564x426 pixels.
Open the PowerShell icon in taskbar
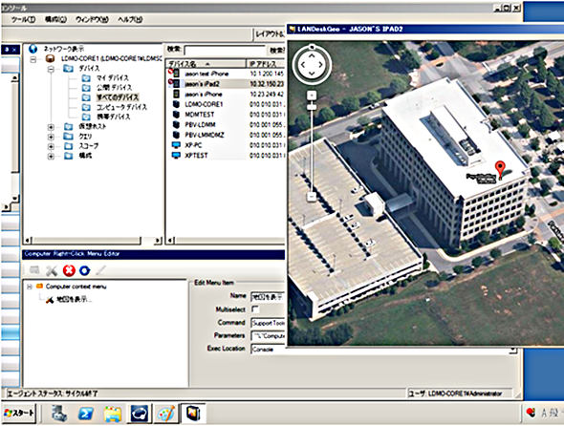pyautogui.click(x=86, y=414)
